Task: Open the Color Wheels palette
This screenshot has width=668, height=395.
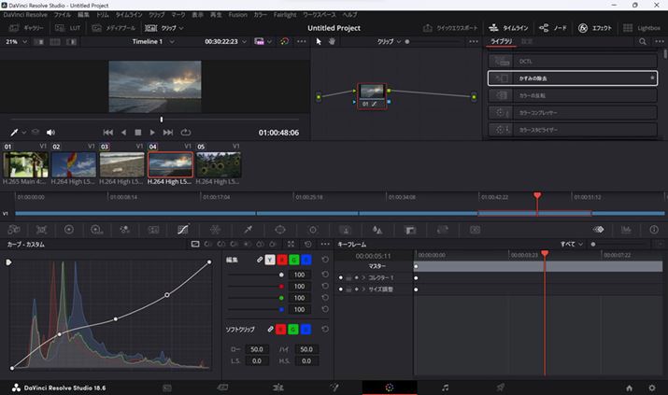Action: click(x=68, y=229)
